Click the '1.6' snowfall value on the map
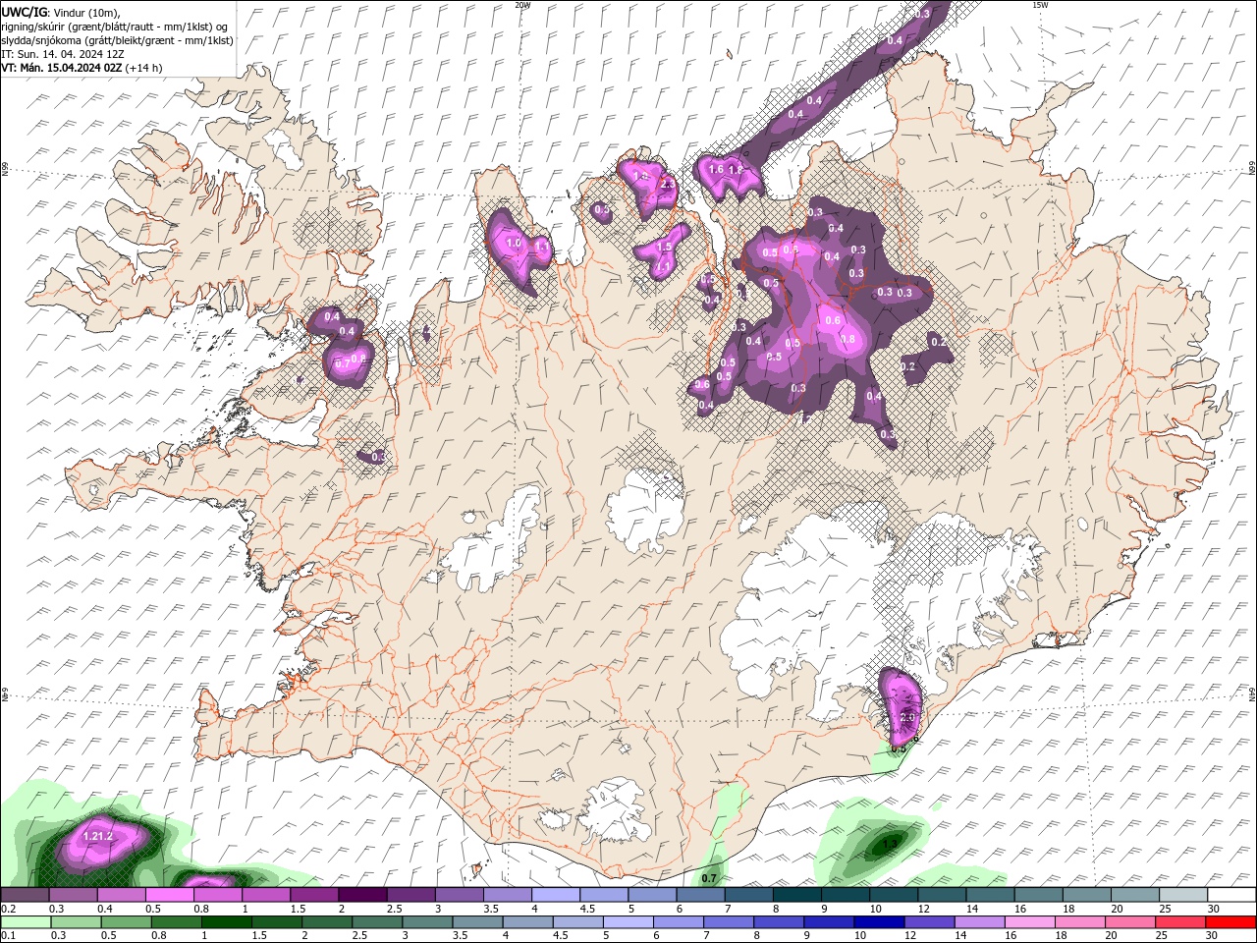 point(716,169)
